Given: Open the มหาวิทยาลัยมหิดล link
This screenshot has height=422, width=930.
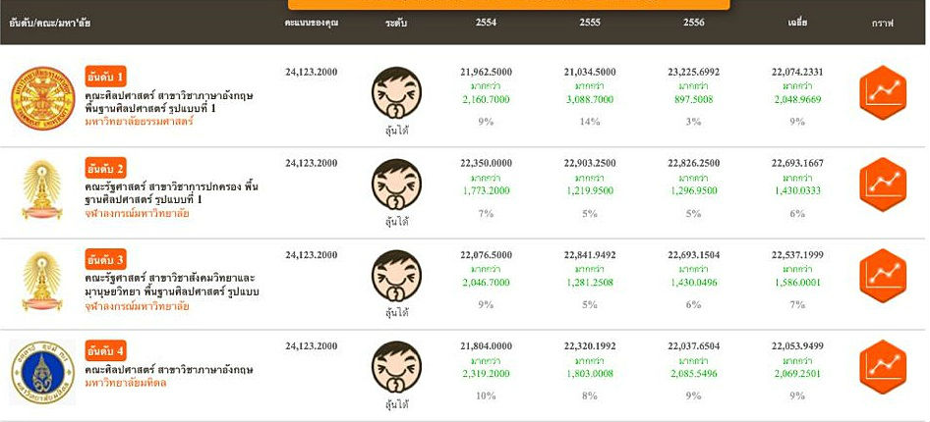Looking at the screenshot, I should 125,383.
